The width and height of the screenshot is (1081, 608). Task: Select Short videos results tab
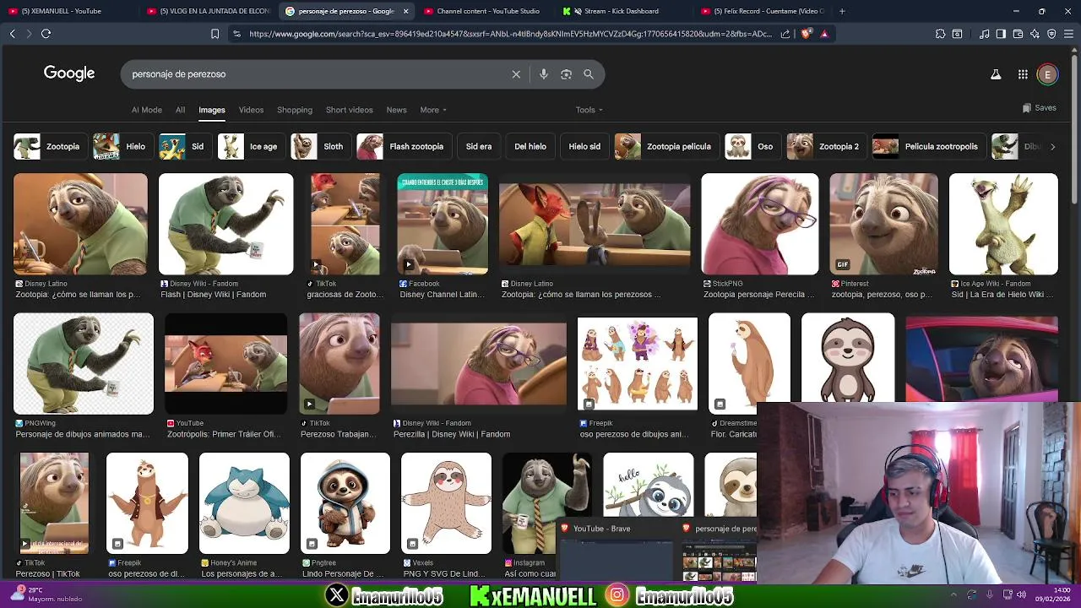tap(349, 110)
